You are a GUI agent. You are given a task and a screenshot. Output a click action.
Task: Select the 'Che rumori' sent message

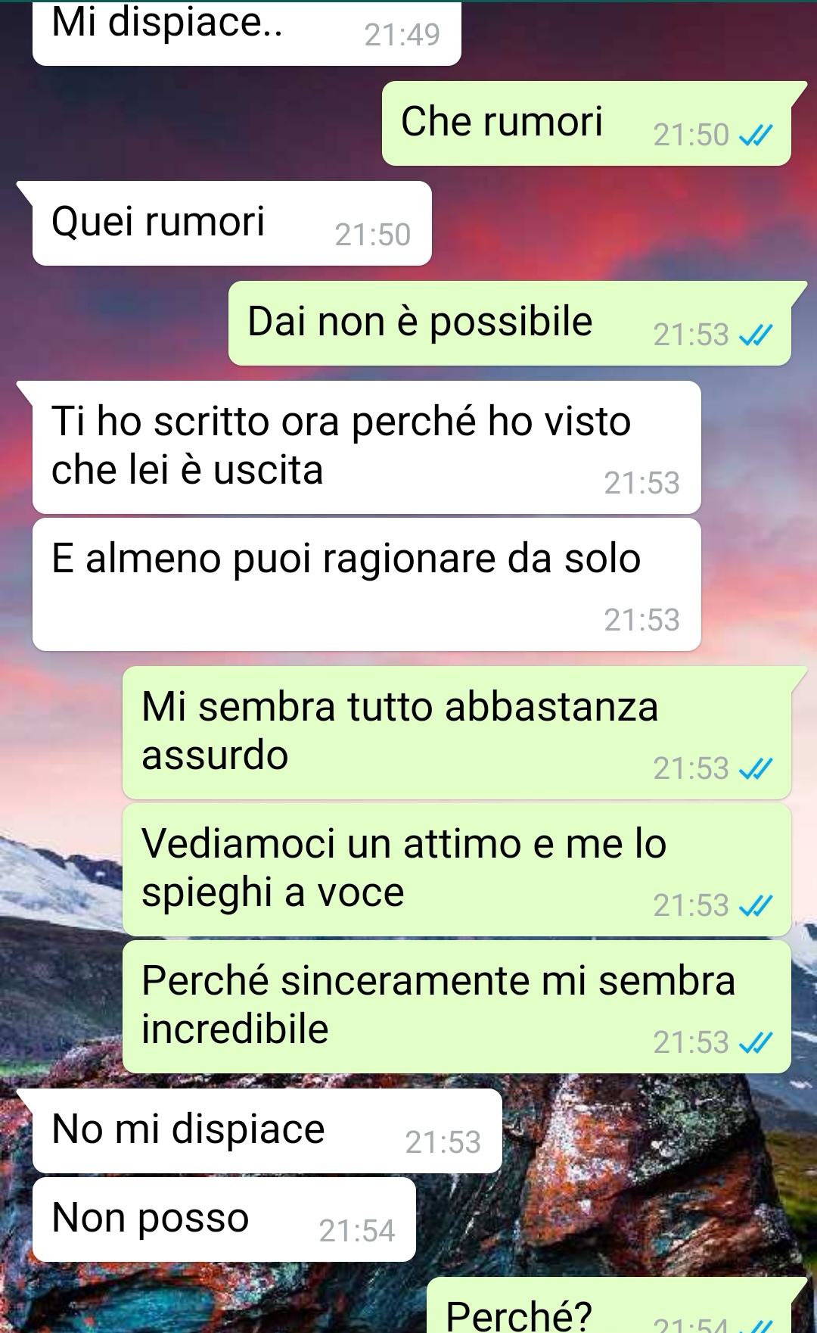tap(586, 123)
